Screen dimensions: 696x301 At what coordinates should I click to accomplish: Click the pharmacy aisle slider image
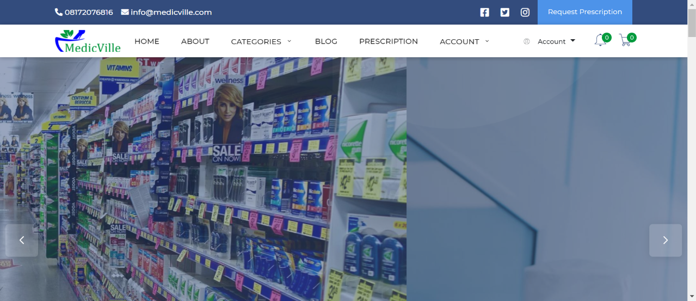(203, 179)
